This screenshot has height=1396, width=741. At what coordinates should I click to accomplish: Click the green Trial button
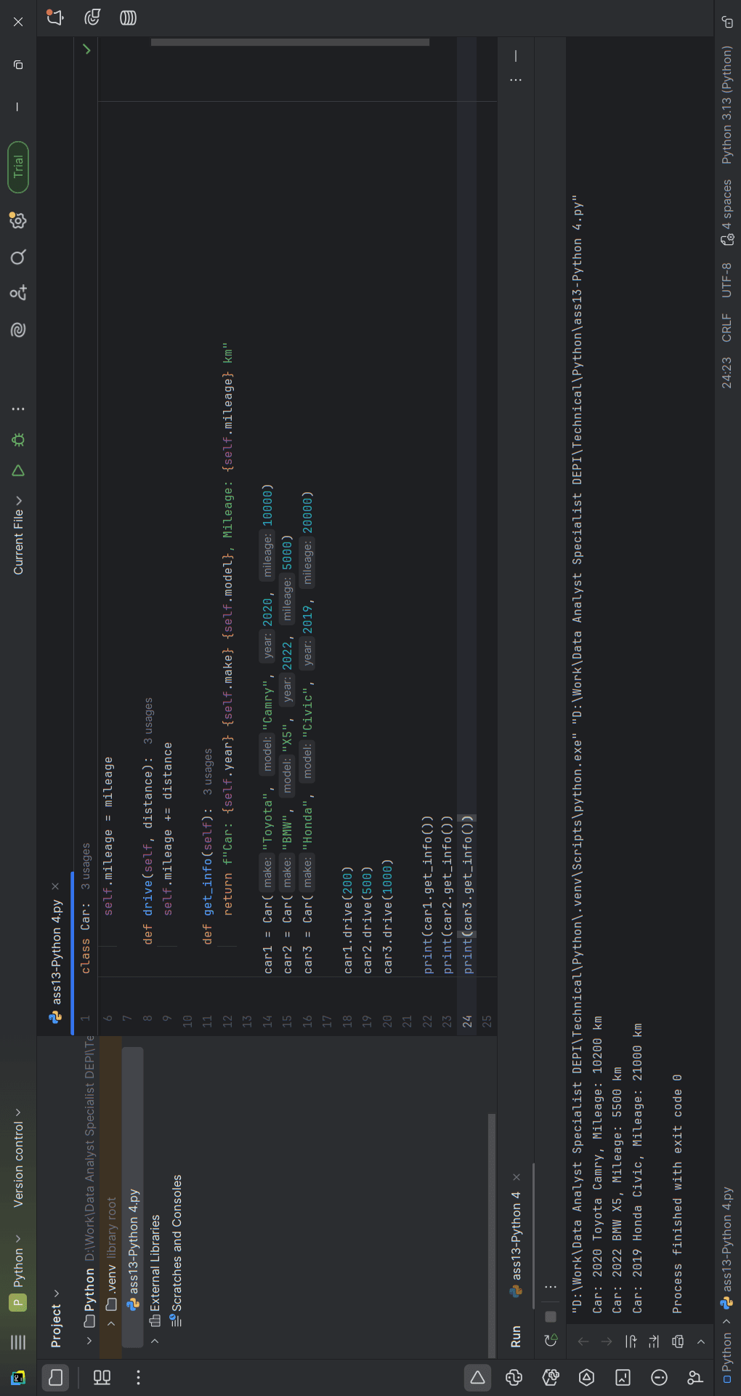tap(18, 167)
